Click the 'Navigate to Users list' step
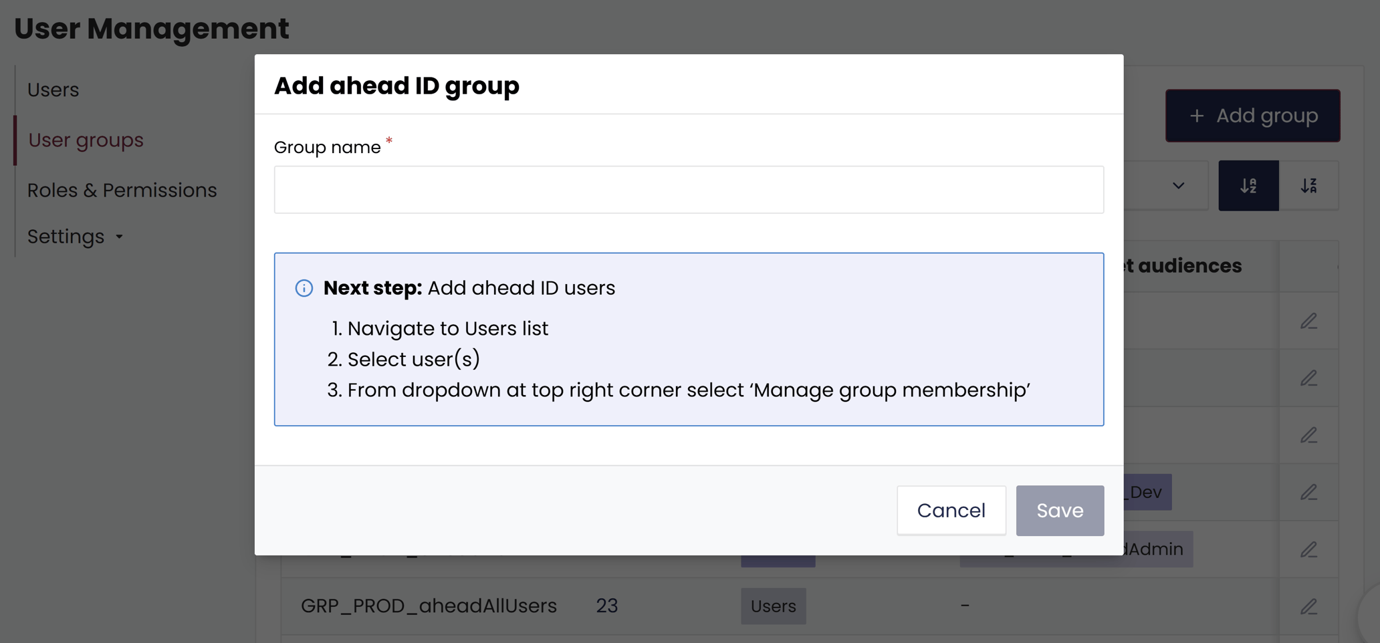This screenshot has width=1380, height=643. pos(447,329)
